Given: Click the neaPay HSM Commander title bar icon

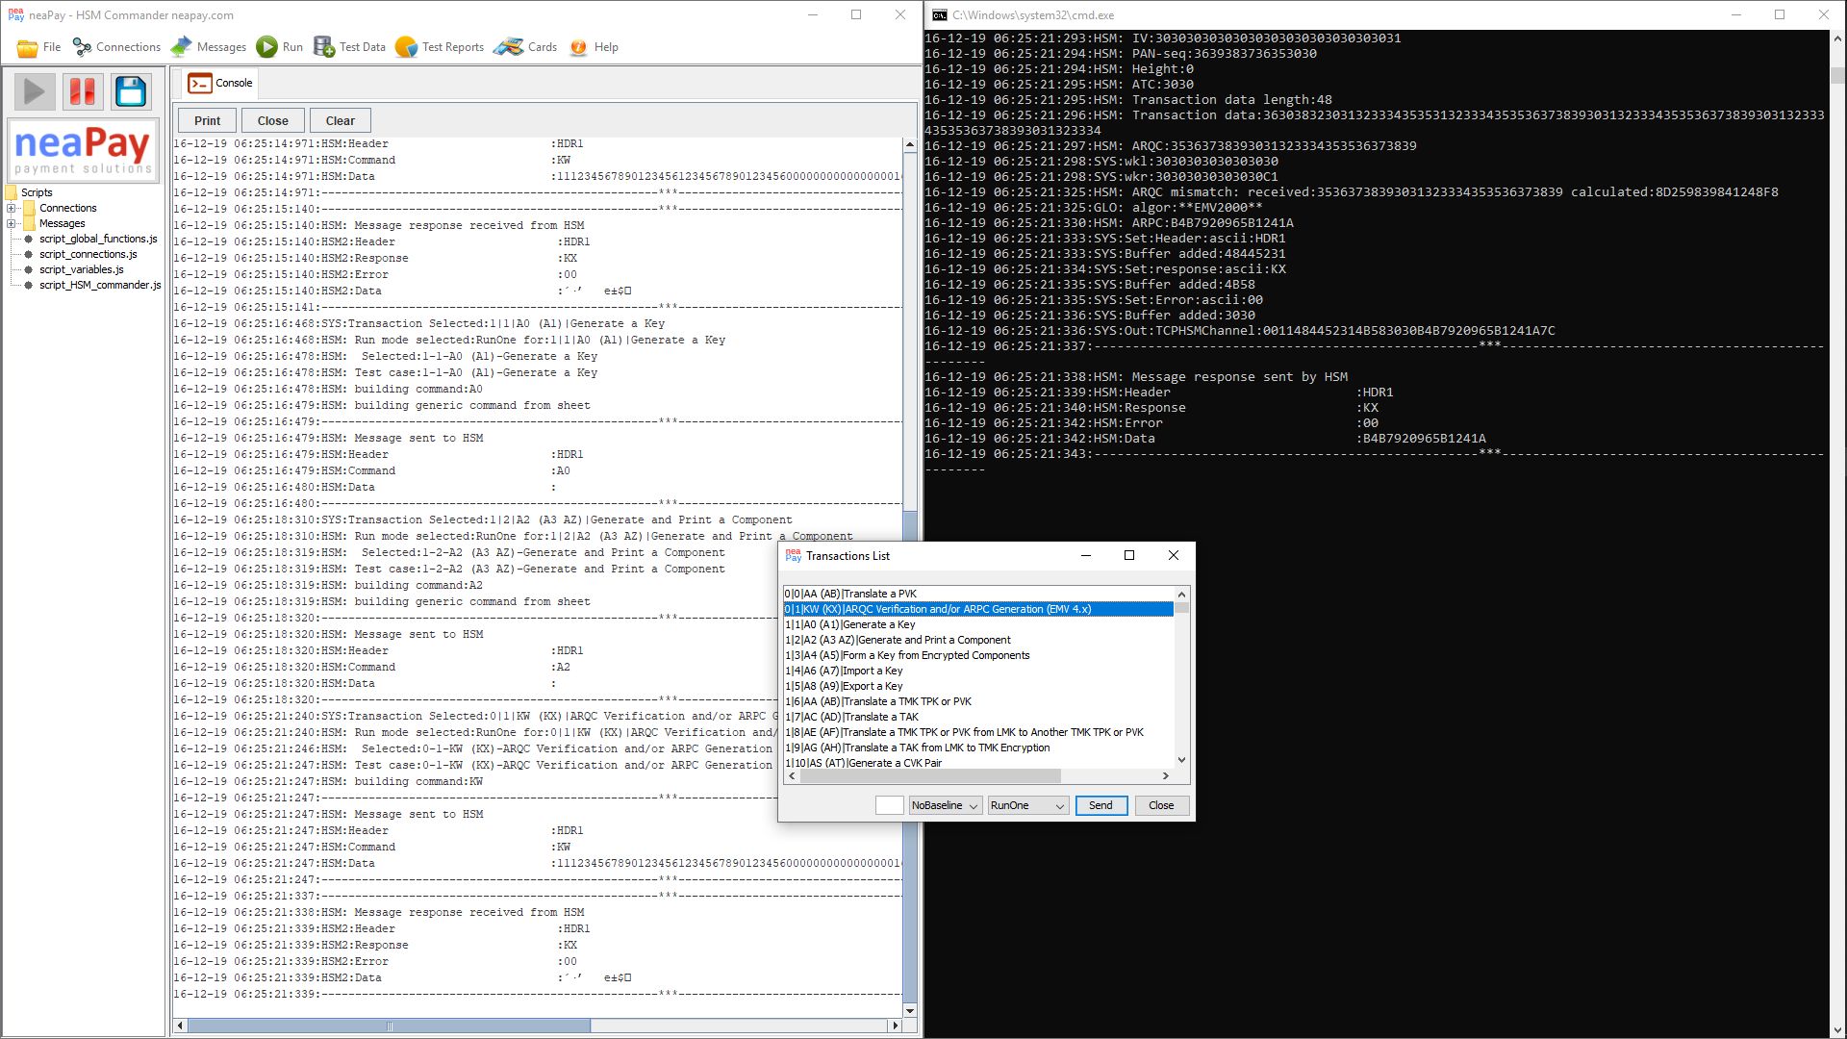Looking at the screenshot, I should [x=15, y=15].
